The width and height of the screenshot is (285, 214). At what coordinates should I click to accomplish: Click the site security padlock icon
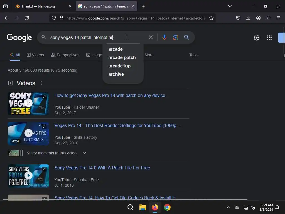pyautogui.click(x=62, y=18)
